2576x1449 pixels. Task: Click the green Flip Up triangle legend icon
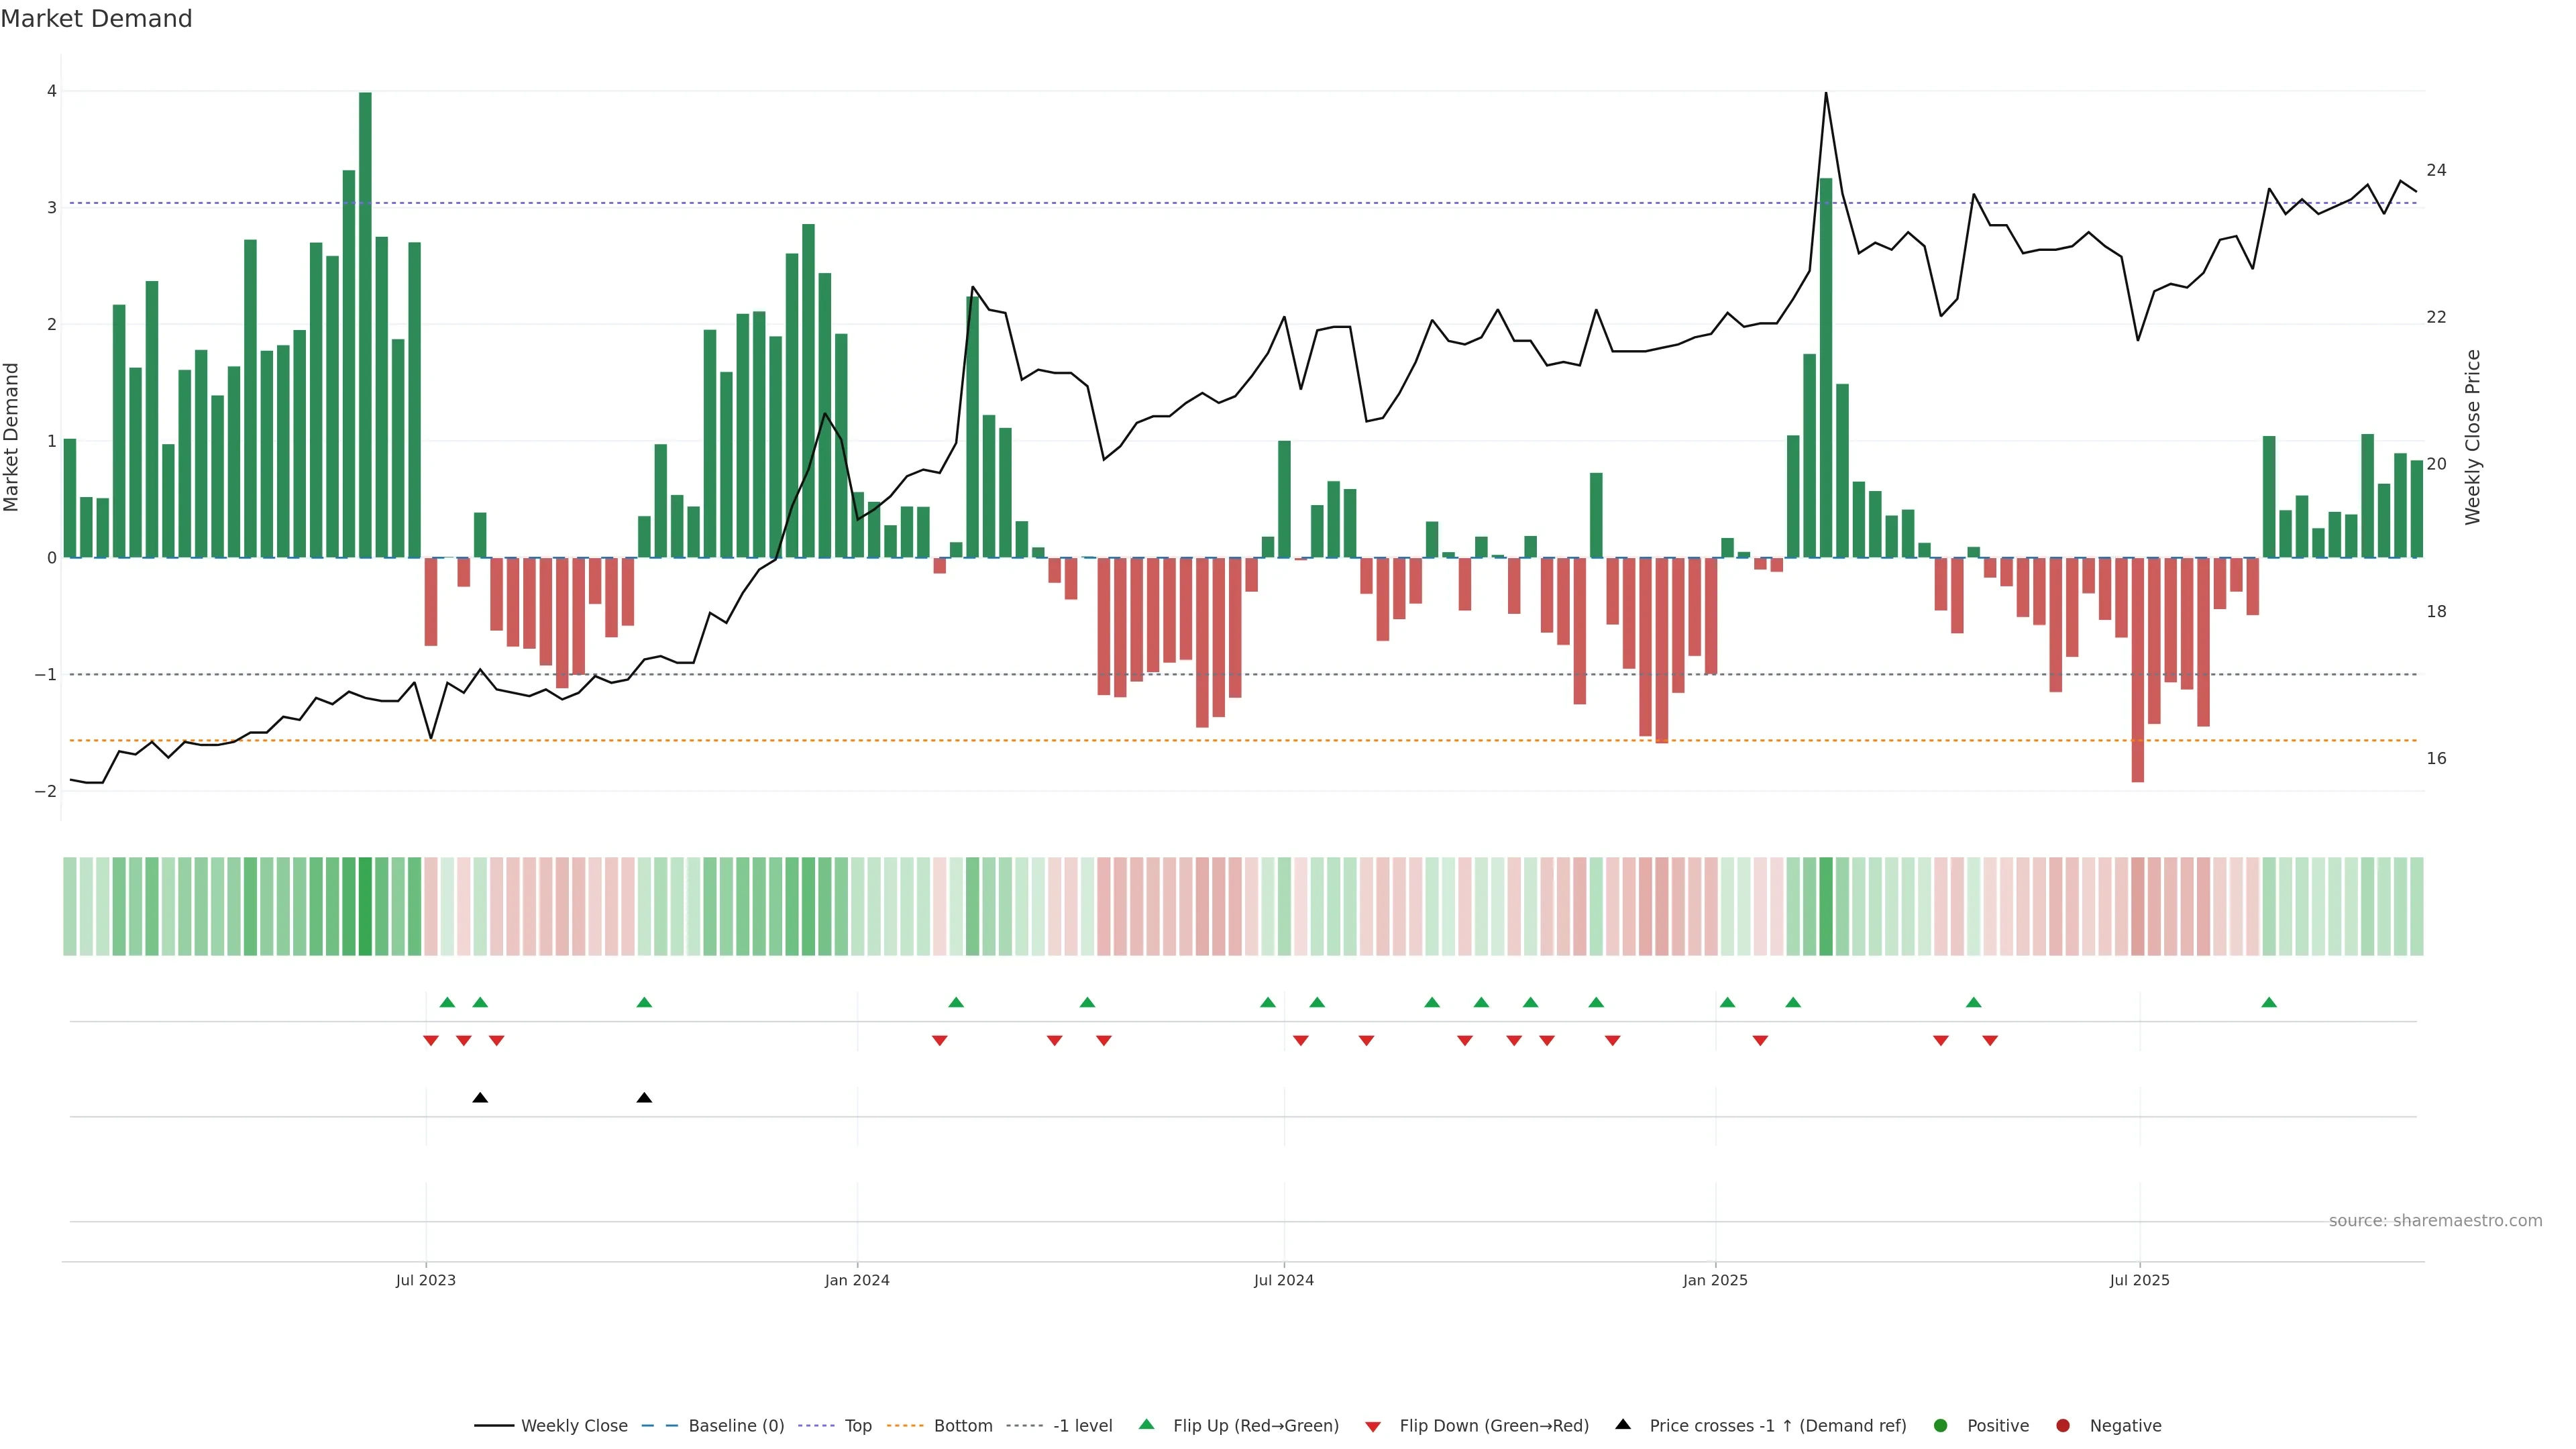[x=1147, y=1425]
